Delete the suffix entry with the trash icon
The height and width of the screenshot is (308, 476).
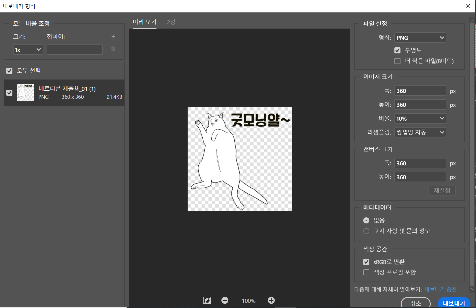tap(113, 49)
